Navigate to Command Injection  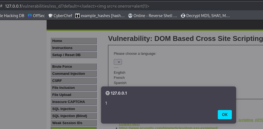[x=73, y=74]
